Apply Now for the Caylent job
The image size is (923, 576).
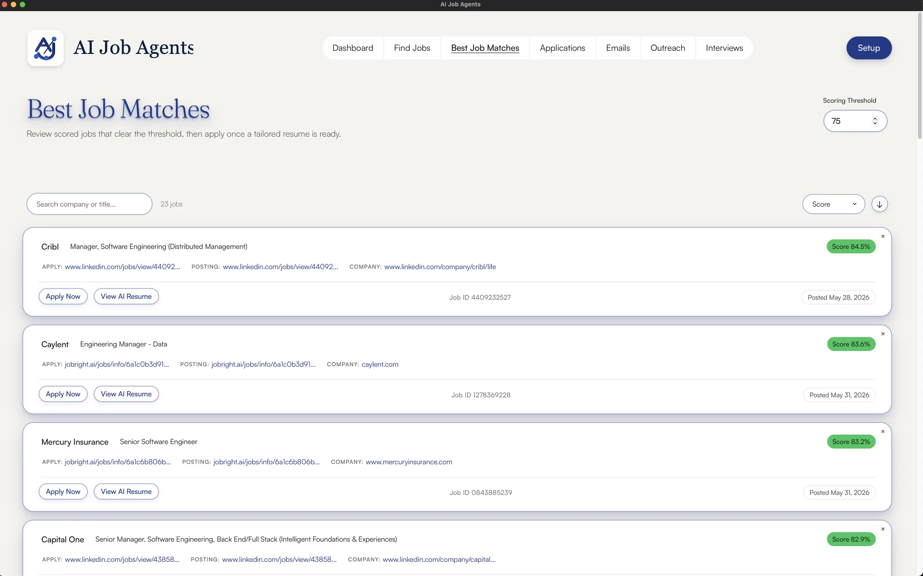pos(63,394)
